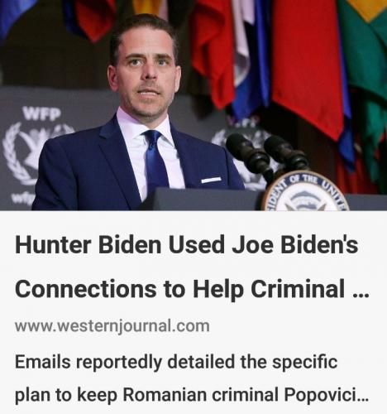387x414 pixels.
Task: Click the WFP text logo in photo
Action: click(41, 113)
